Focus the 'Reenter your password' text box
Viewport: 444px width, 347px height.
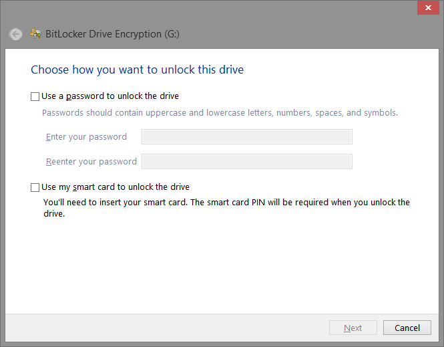tap(246, 162)
